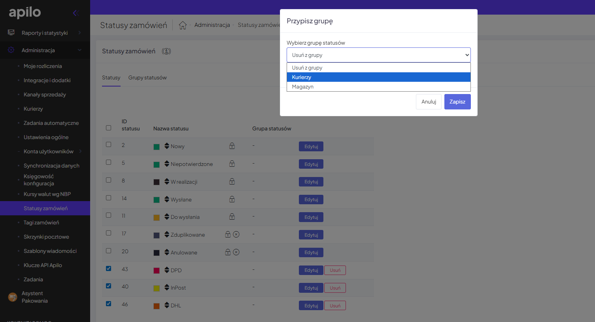This screenshot has height=322, width=595.
Task: Expand Konta użytkowników submenu
Action: 80,151
